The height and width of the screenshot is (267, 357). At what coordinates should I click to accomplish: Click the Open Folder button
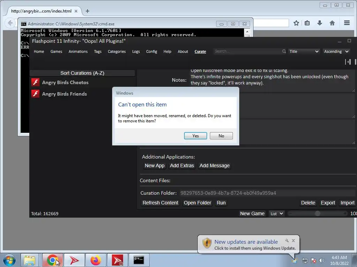click(197, 203)
